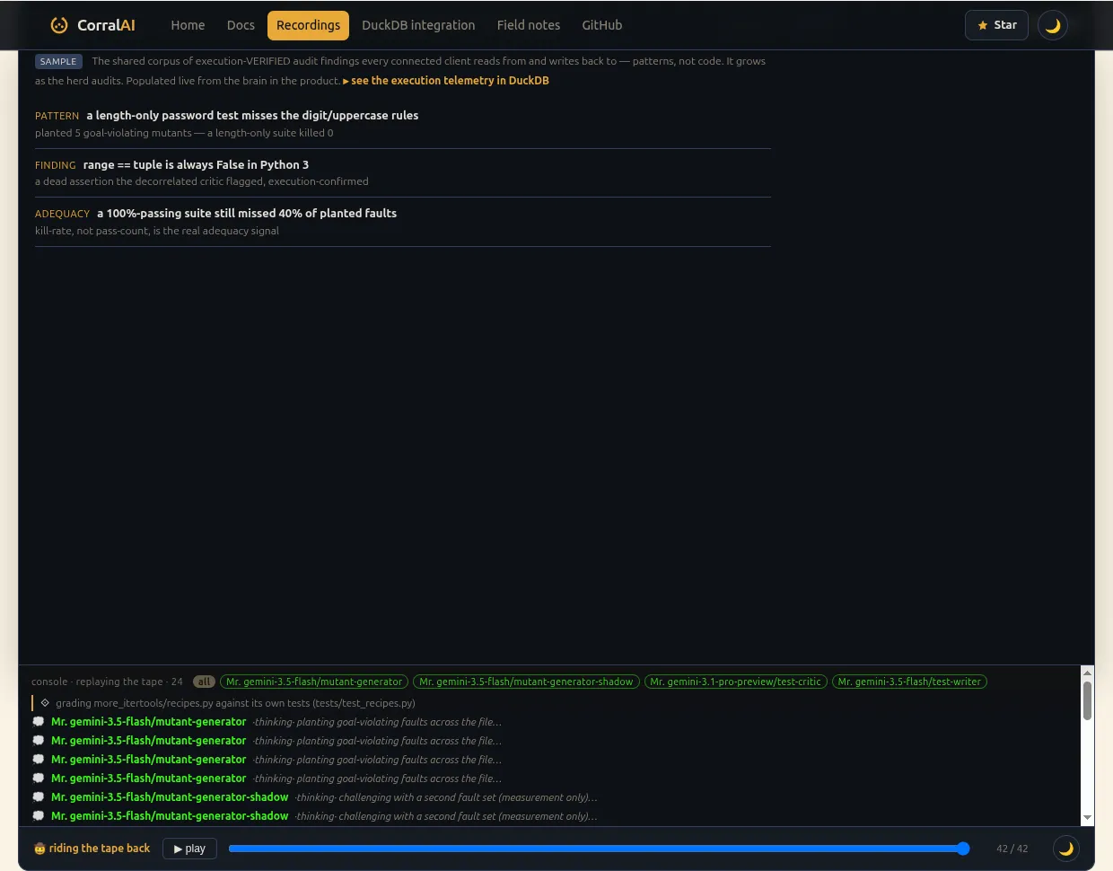Open DuckDB integration page

[x=418, y=25]
